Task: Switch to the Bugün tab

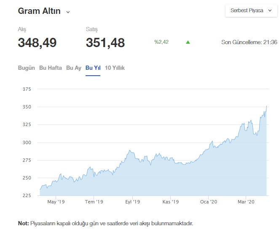Action: 26,68
